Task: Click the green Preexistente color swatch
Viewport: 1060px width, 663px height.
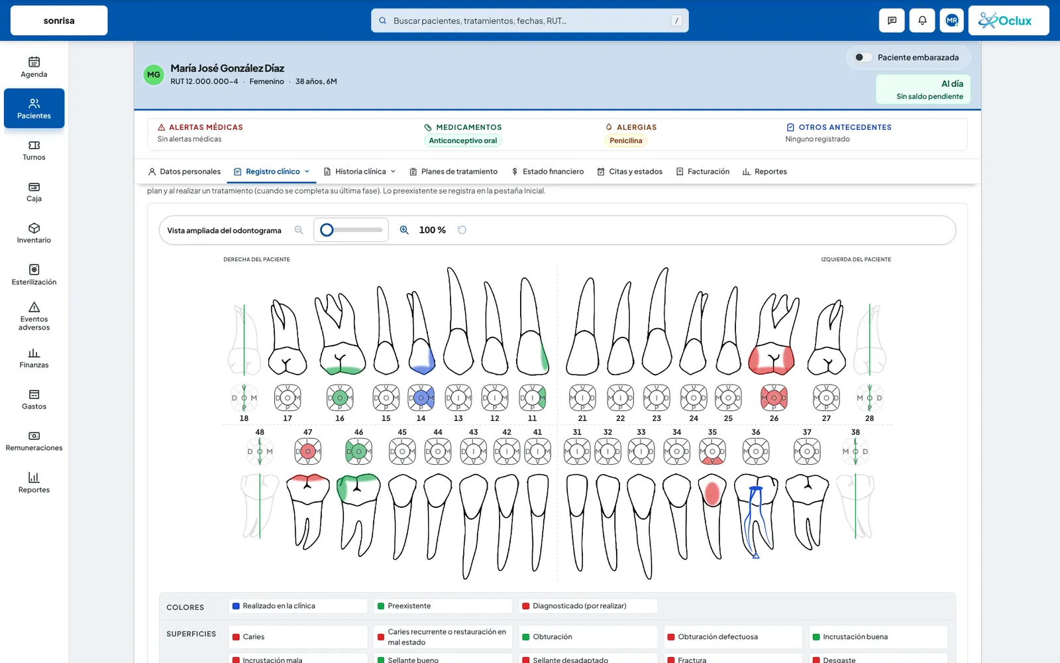Action: [381, 606]
